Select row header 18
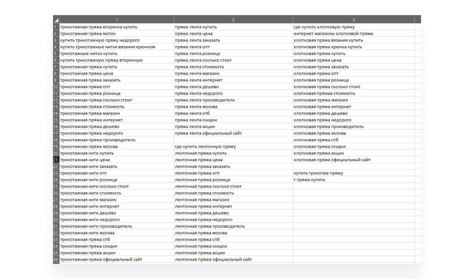This screenshot has width=474, height=279. 56,140
